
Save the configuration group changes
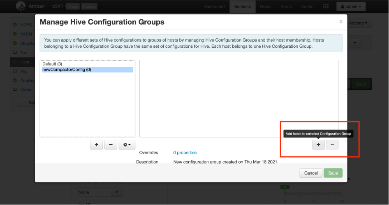click(x=333, y=173)
